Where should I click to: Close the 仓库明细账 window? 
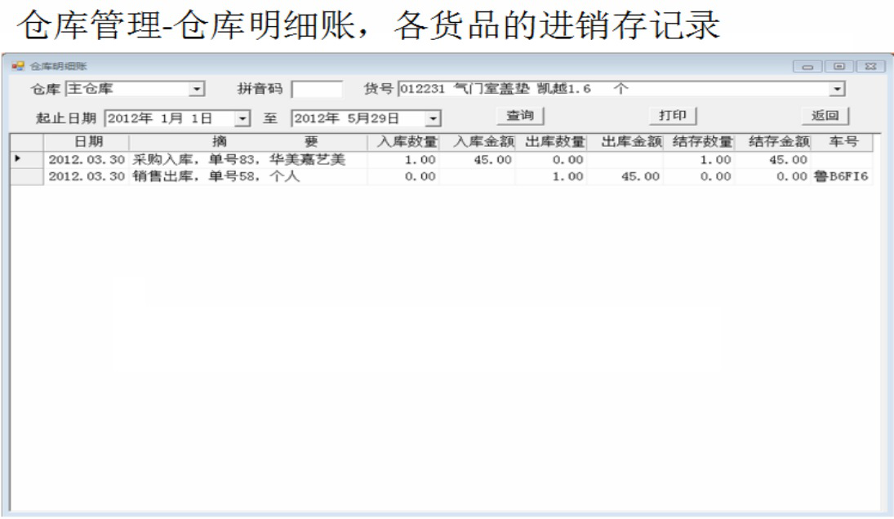click(x=870, y=67)
